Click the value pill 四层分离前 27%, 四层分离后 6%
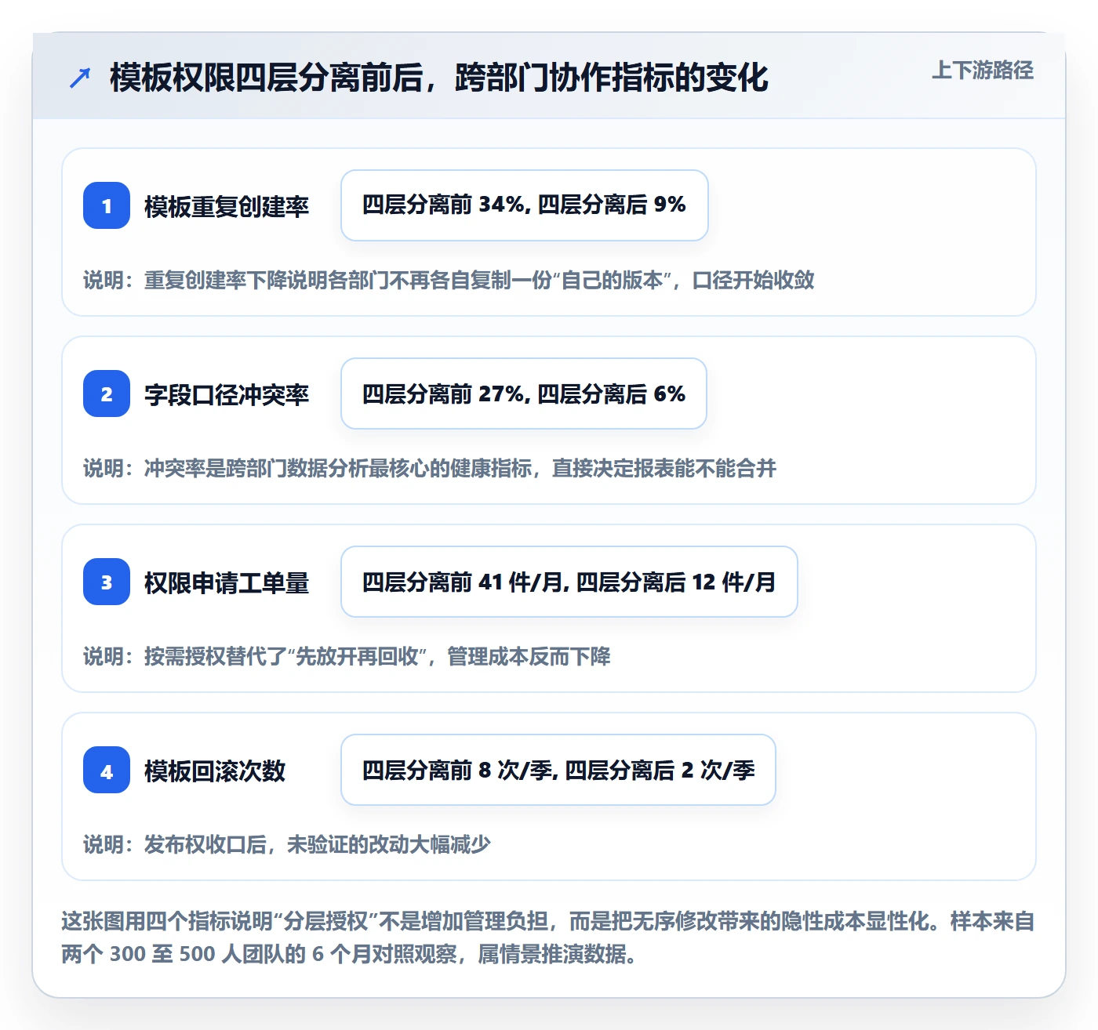The height and width of the screenshot is (1030, 1098). click(x=524, y=394)
